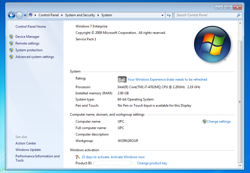Click the Intel Core i7-4702MQ processor value
Image resolution: width=250 pixels, height=173 pixels.
coord(159,87)
